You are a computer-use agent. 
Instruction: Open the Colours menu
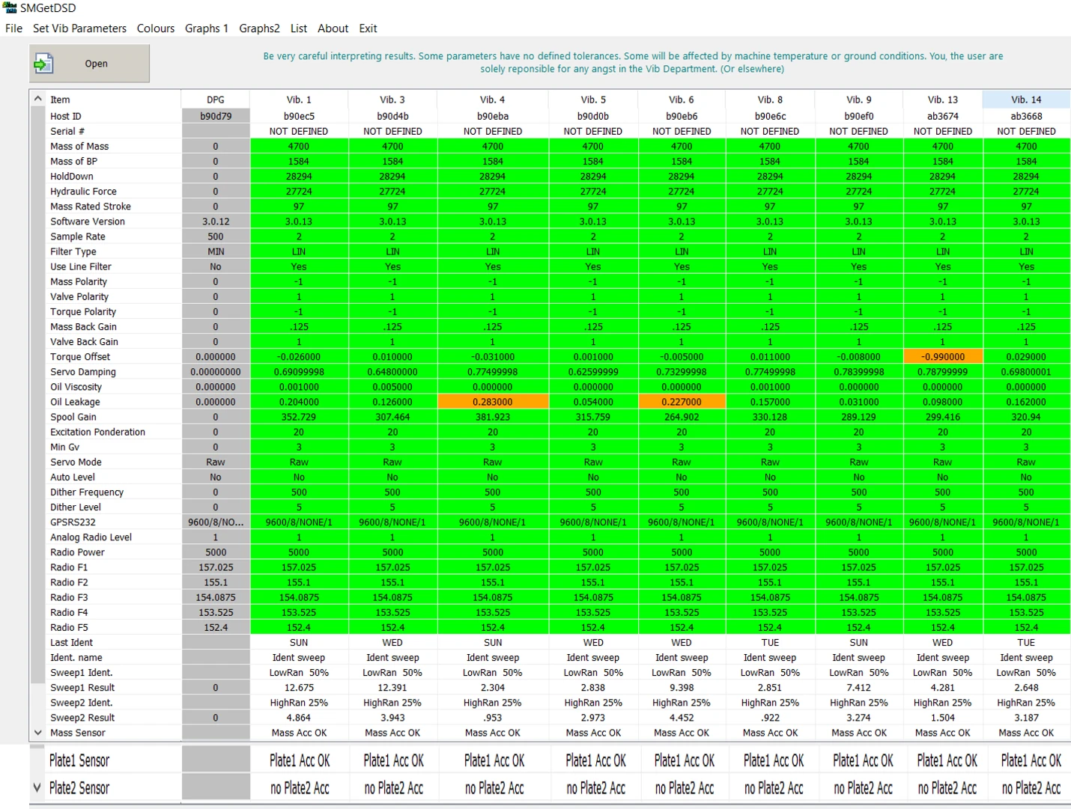click(156, 28)
